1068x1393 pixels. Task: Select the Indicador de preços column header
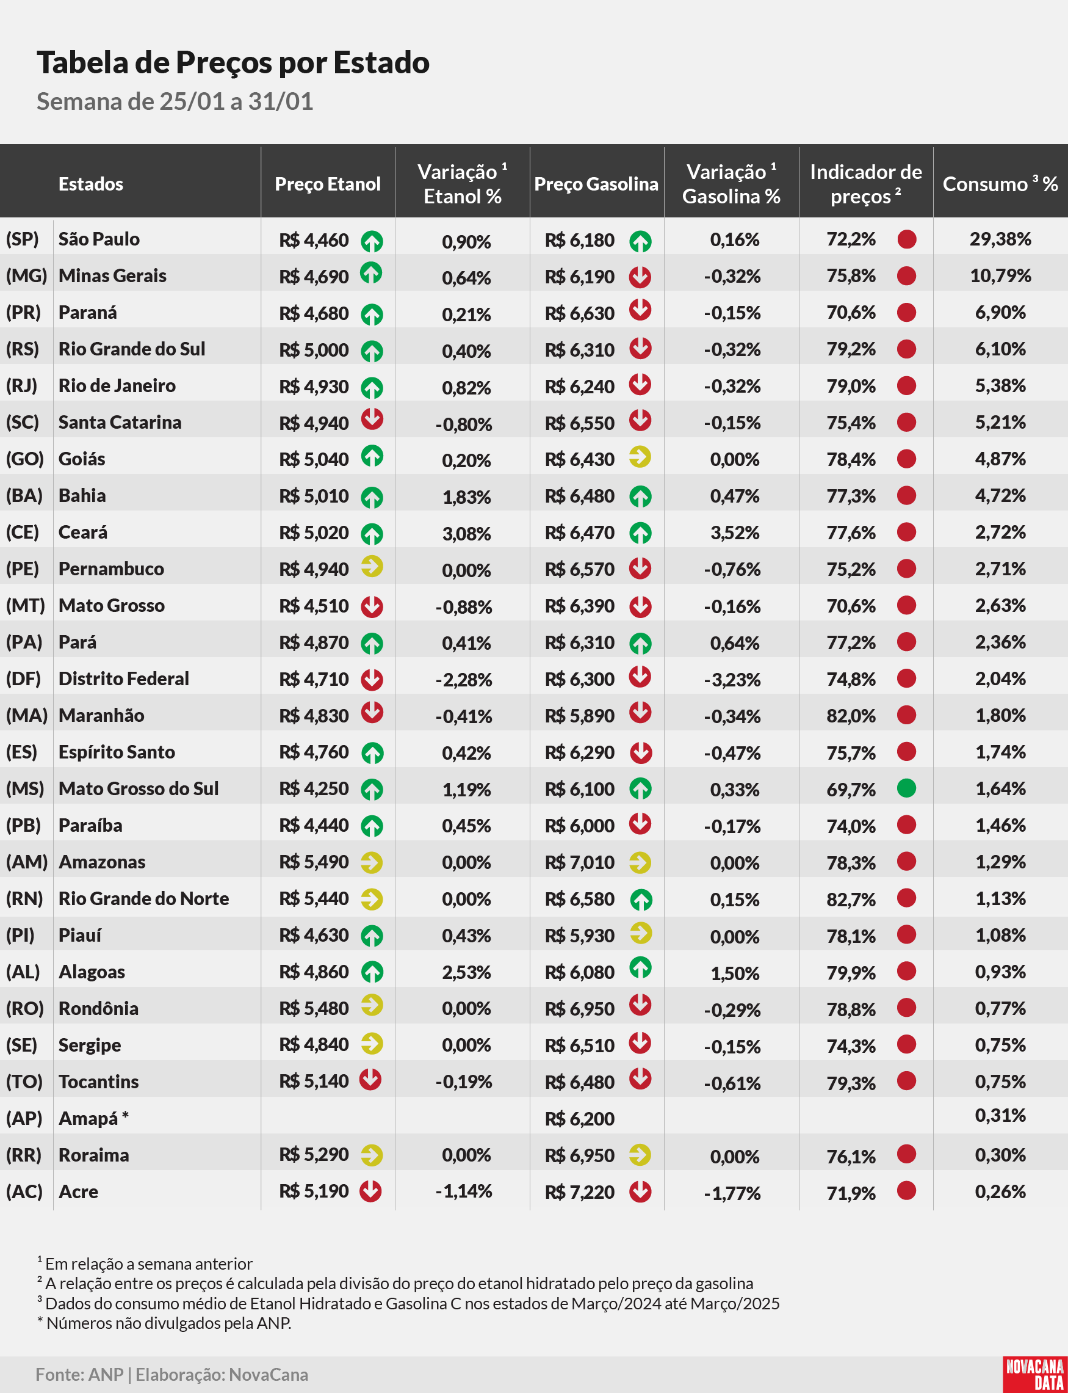pos(866,184)
